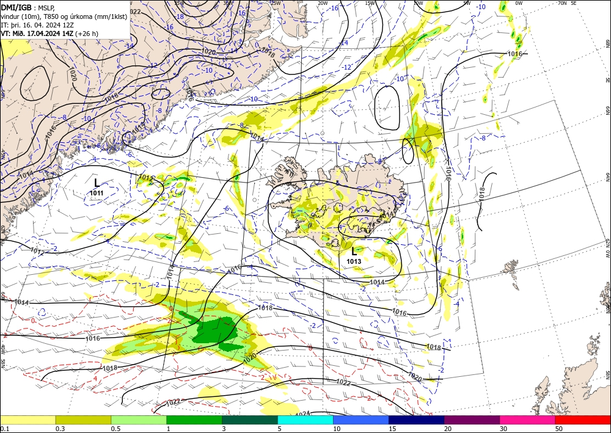
Task: Click the red 50+ mm legend swatch
Action: 583,420
